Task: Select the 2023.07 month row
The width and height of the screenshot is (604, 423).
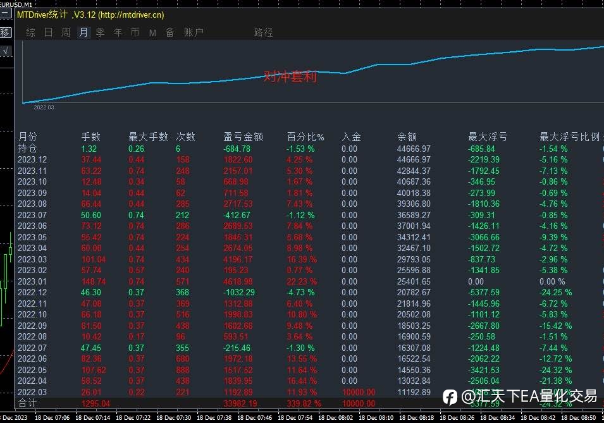Action: (x=32, y=215)
